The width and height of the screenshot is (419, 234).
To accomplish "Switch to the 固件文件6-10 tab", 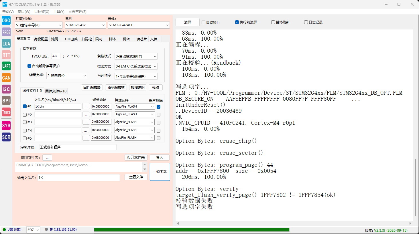I will [x=56, y=91].
